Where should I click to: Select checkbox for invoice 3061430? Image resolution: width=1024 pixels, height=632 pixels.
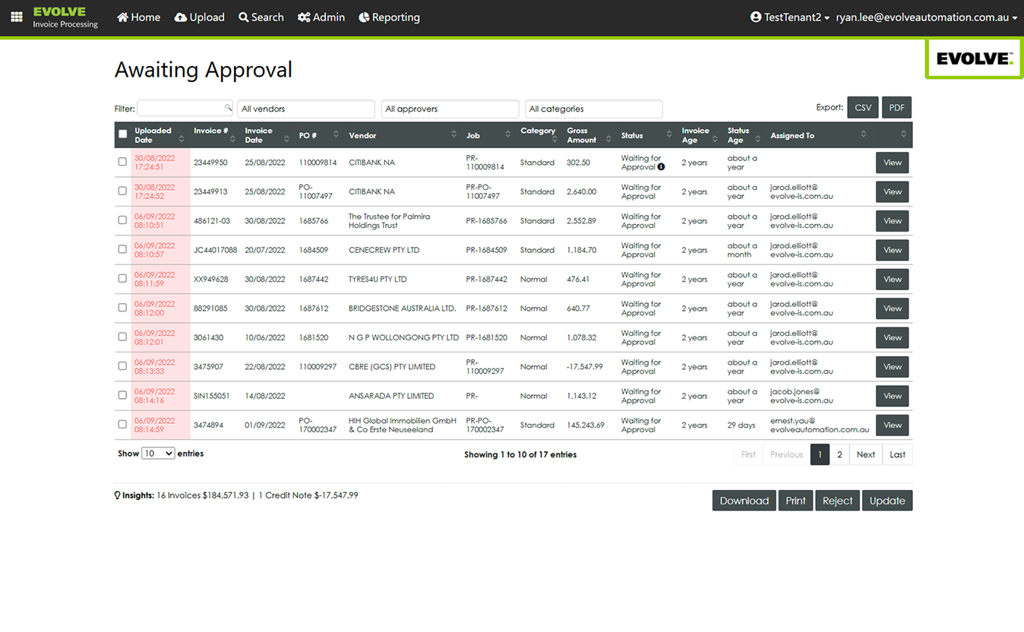[122, 337]
